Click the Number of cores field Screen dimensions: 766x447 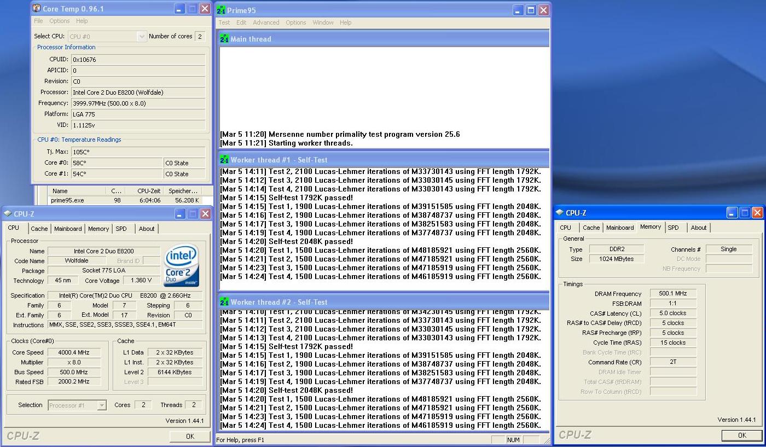(x=200, y=37)
